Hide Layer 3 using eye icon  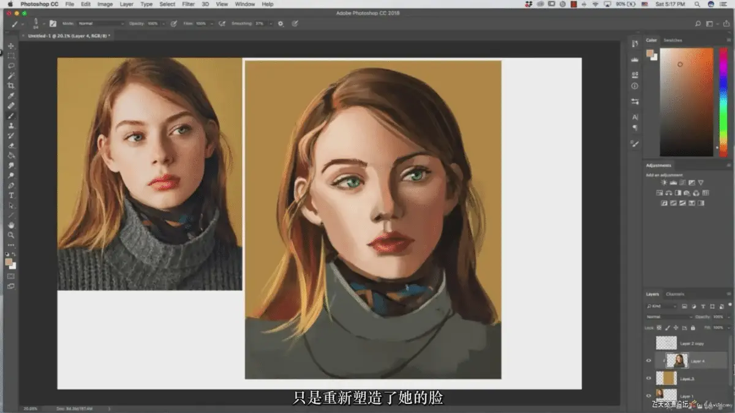[649, 379]
